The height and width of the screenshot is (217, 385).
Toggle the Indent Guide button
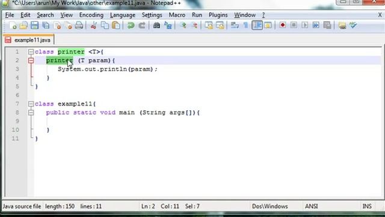257,25
